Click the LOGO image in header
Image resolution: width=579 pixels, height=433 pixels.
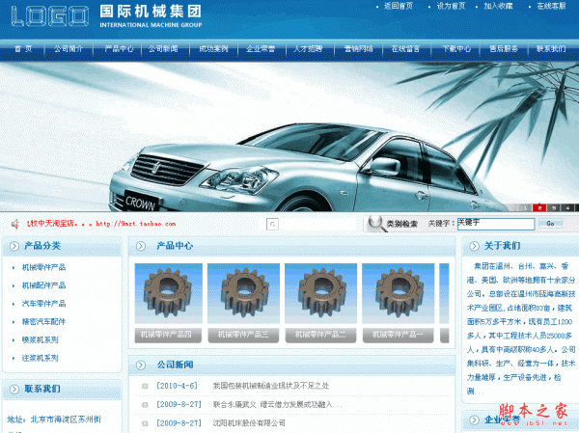point(50,16)
